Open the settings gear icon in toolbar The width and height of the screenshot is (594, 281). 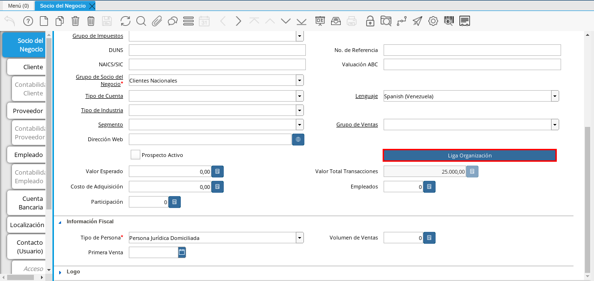coord(433,21)
